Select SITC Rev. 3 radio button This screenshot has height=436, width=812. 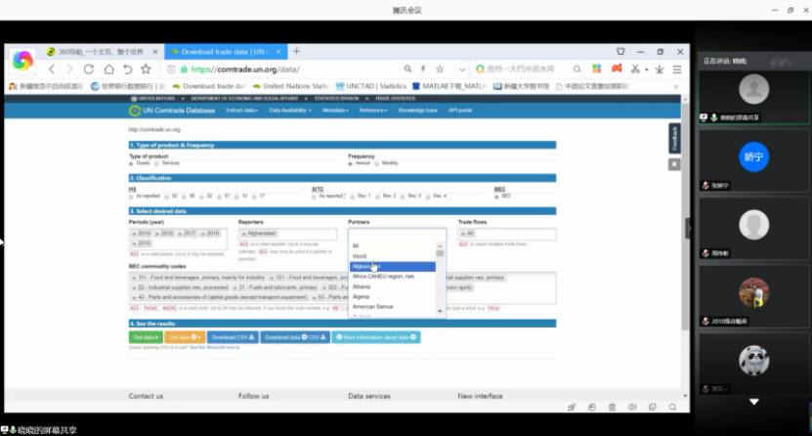coord(403,196)
